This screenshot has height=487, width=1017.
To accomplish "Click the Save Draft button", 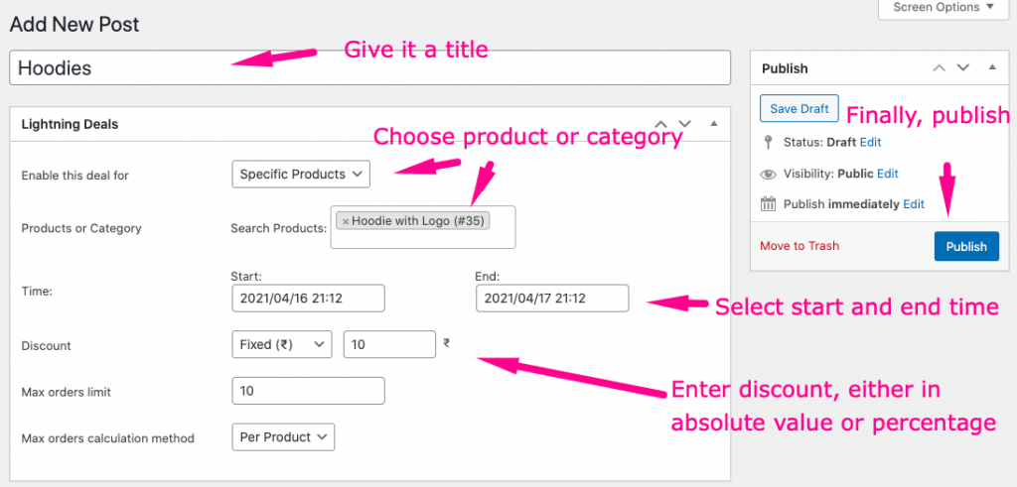I will pyautogui.click(x=799, y=108).
